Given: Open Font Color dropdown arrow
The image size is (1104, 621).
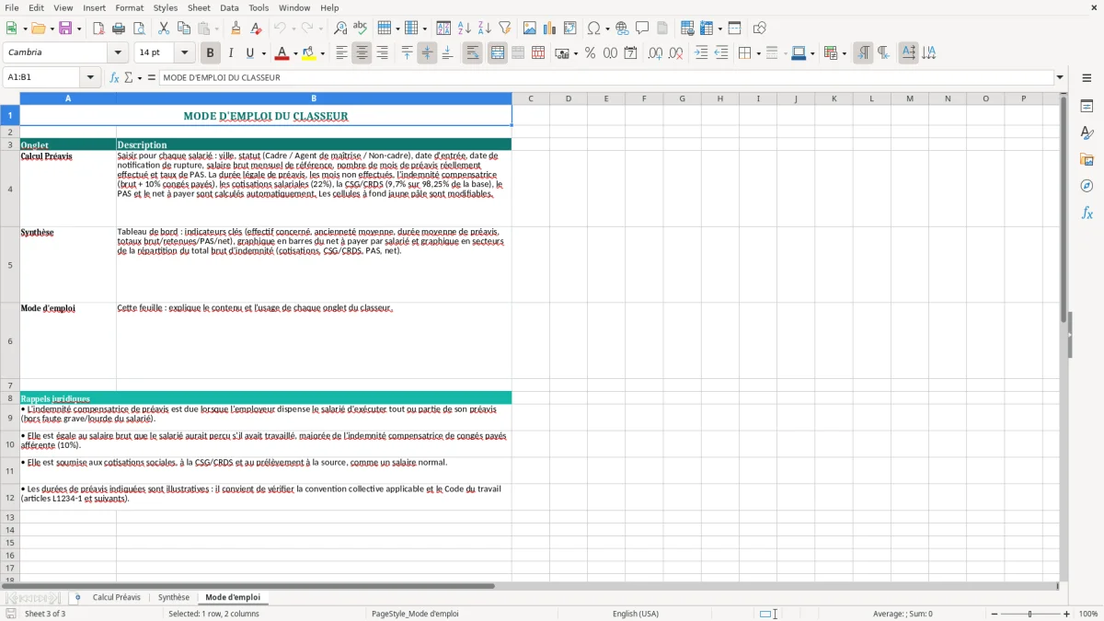Looking at the screenshot, I should click(295, 53).
